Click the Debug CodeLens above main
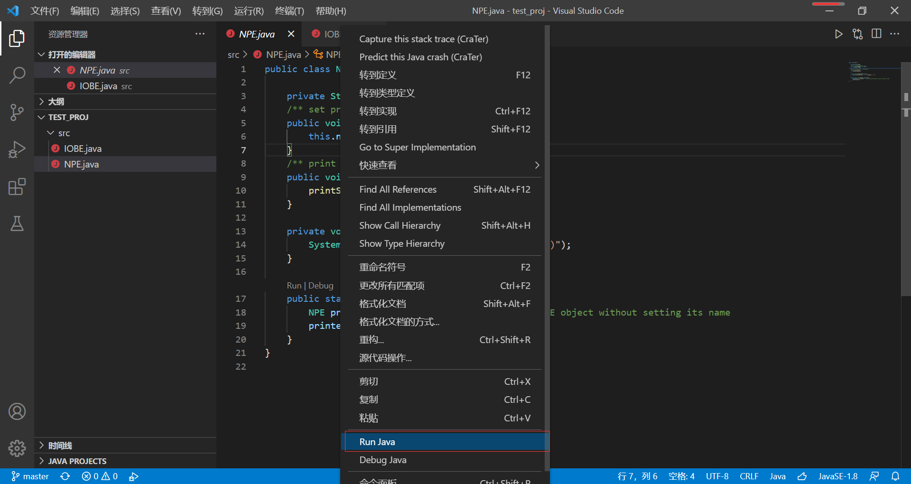Screen dimensions: 911x484 pos(321,286)
